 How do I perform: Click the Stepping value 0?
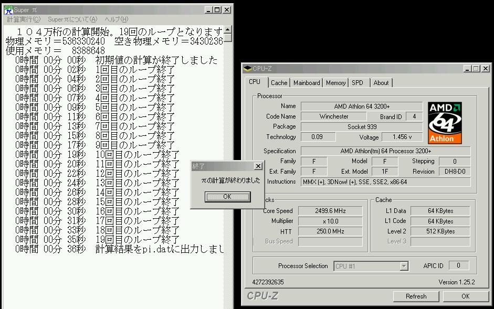(x=455, y=162)
